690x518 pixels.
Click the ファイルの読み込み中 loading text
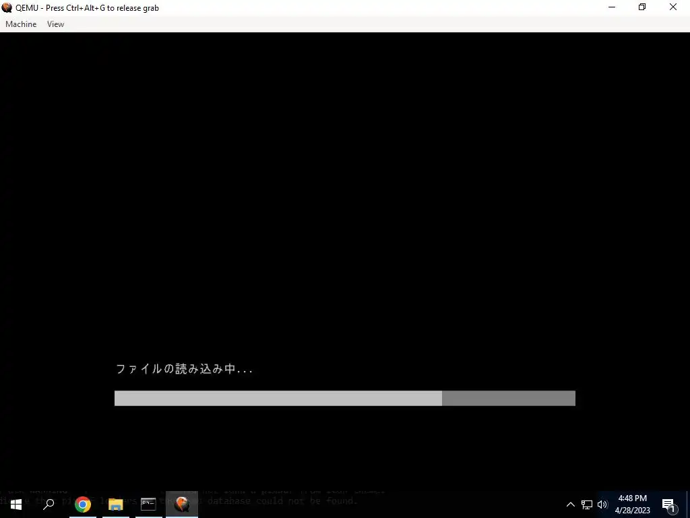(184, 369)
